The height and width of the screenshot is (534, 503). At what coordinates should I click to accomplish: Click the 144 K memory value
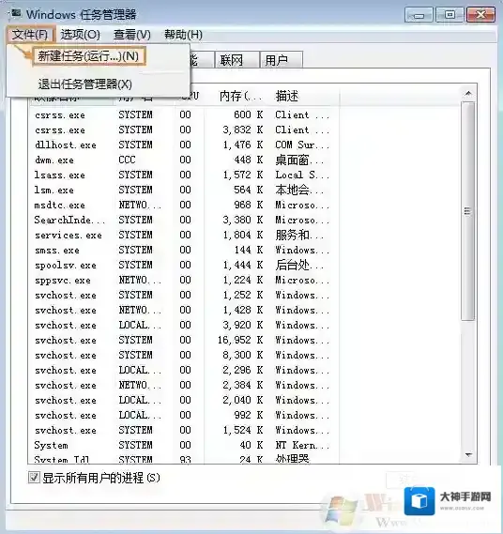coord(249,250)
